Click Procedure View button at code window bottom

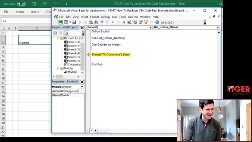(x=88, y=131)
